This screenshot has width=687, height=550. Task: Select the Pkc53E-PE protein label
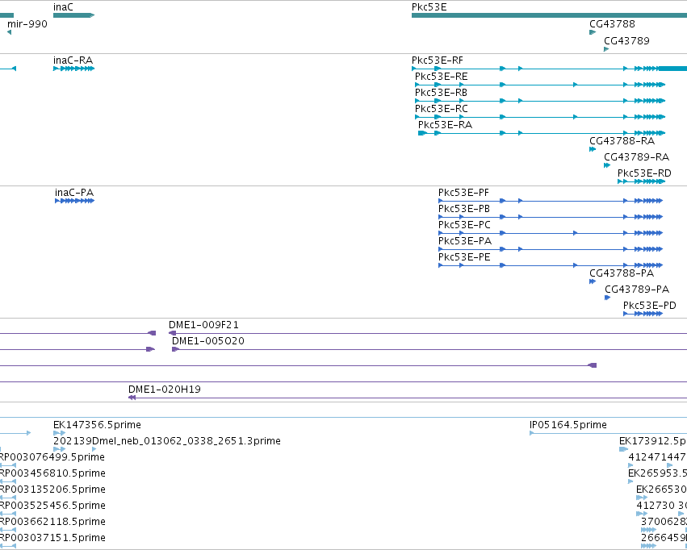(464, 256)
